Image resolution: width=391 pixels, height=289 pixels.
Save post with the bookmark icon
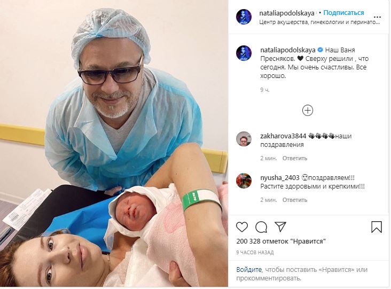tap(376, 227)
